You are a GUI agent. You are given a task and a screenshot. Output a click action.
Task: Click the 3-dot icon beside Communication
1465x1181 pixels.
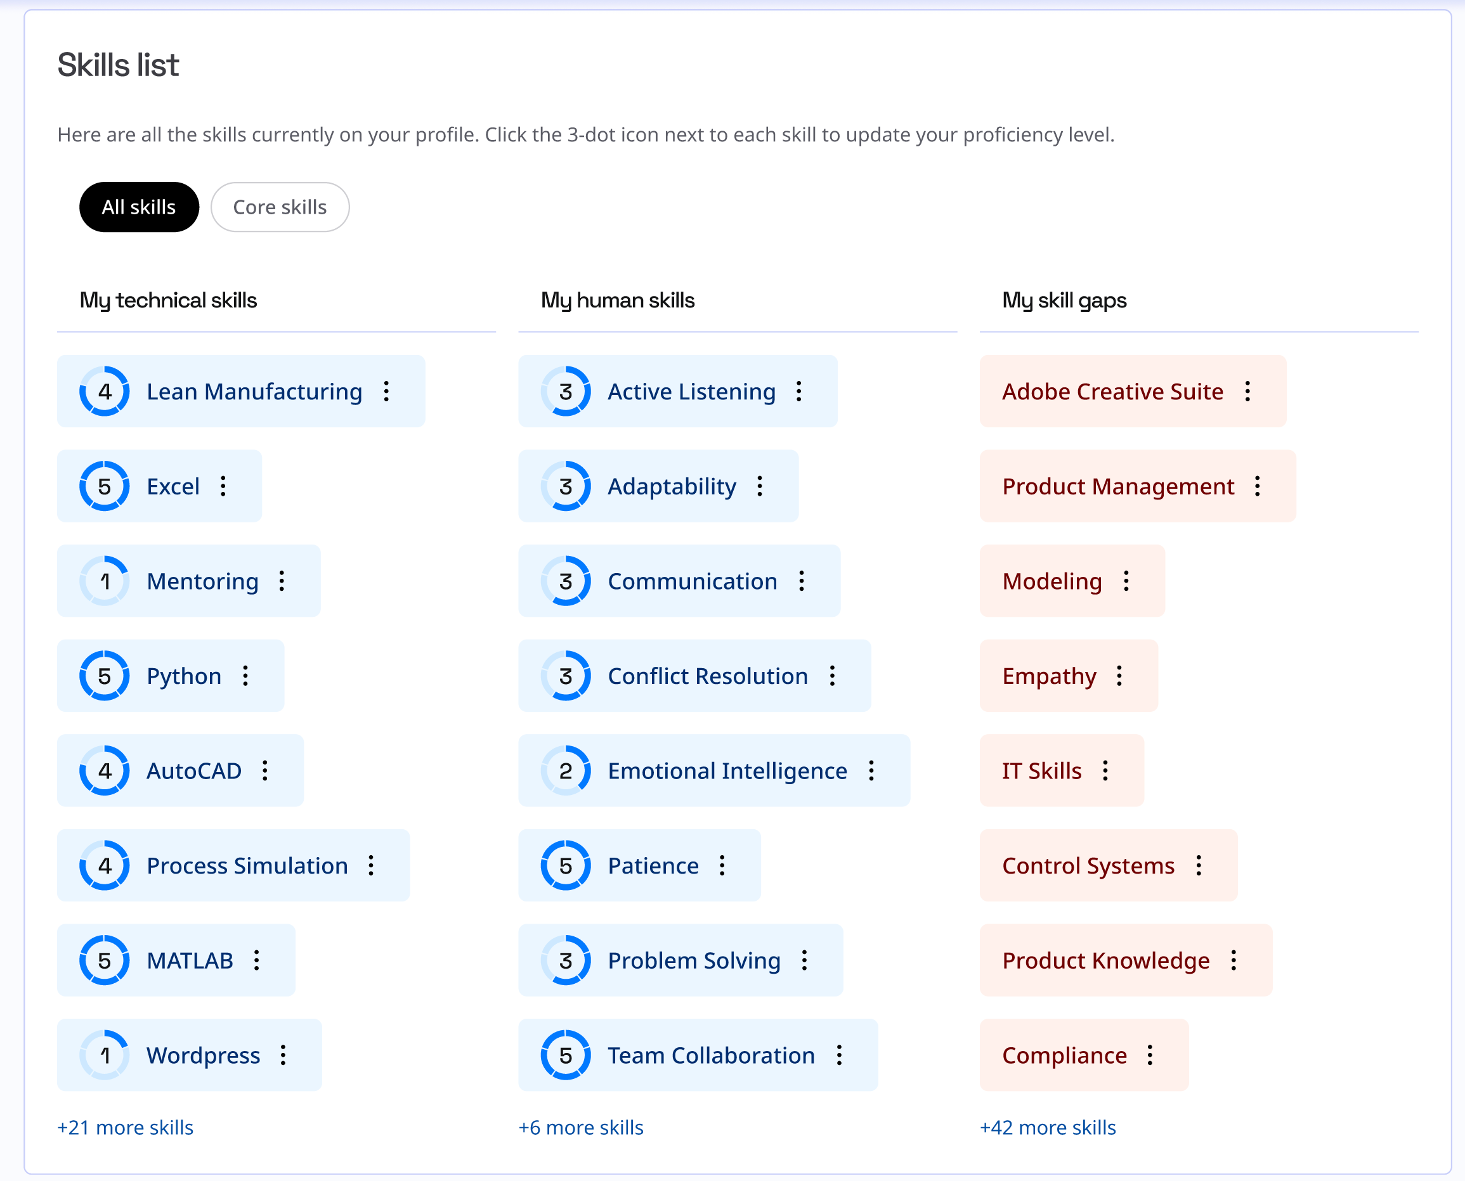(802, 581)
